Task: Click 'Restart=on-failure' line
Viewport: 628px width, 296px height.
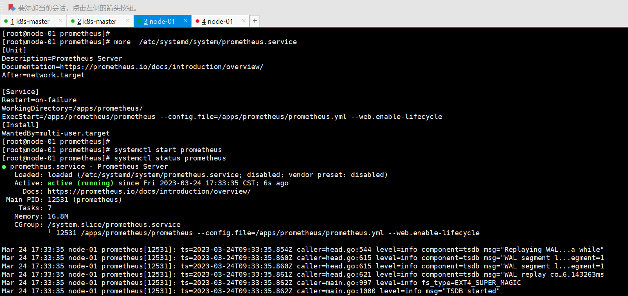Action: (39, 100)
